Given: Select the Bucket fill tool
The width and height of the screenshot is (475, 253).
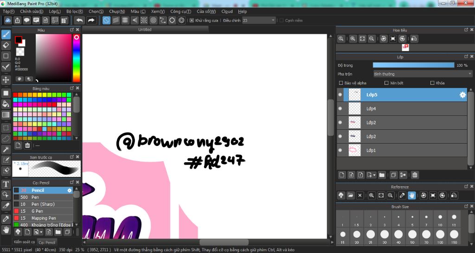Looking at the screenshot, I should [6, 104].
